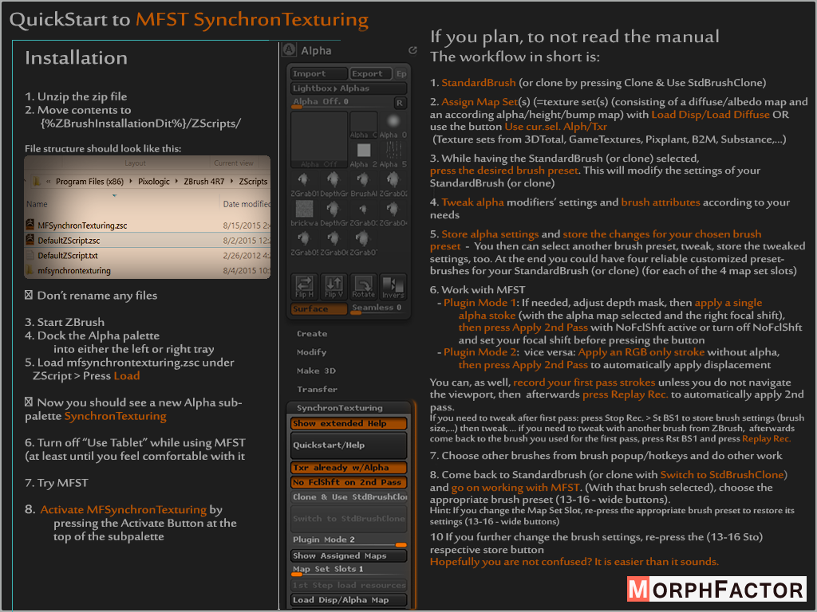Sort by the Name column header
This screenshot has width=817, height=612.
click(x=37, y=204)
